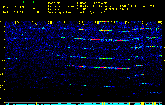165x105 pixels.
Task: Click the 'meteor' label
Action: point(37,8)
